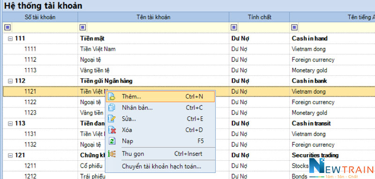
Task: Sort by Tính chất column header
Action: point(259,17)
